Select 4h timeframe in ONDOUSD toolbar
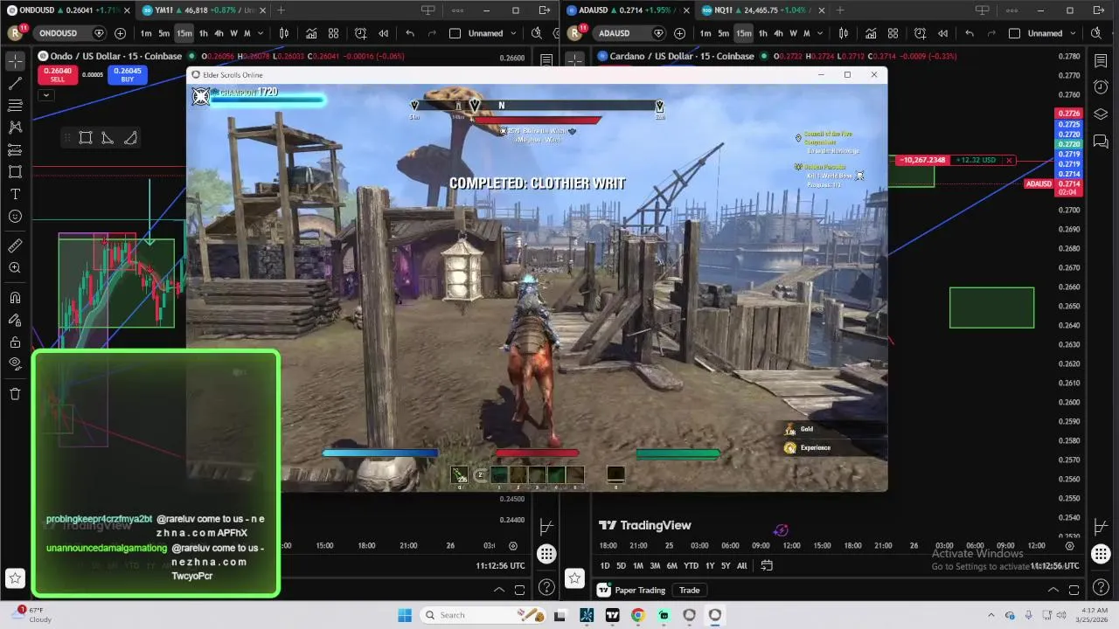Image resolution: width=1119 pixels, height=629 pixels. [x=219, y=33]
